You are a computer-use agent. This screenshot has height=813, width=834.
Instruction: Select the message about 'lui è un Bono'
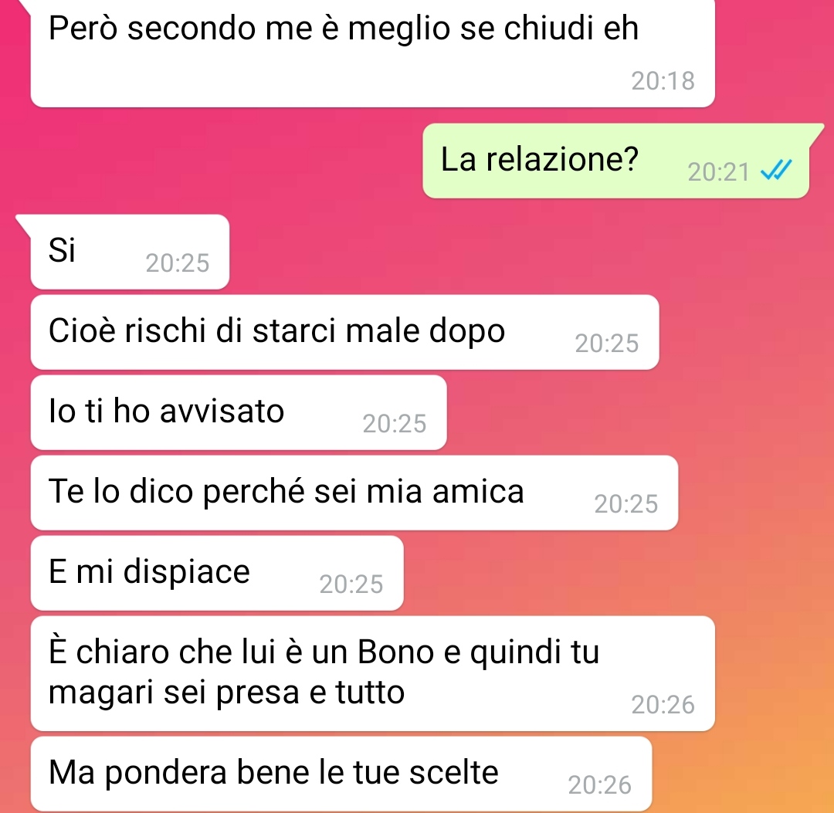click(372, 674)
